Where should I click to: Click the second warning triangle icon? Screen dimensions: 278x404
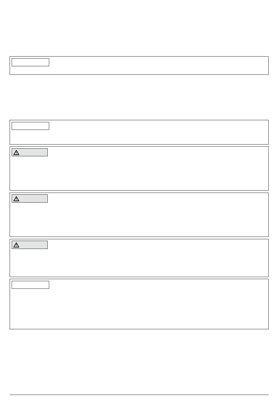click(x=16, y=199)
